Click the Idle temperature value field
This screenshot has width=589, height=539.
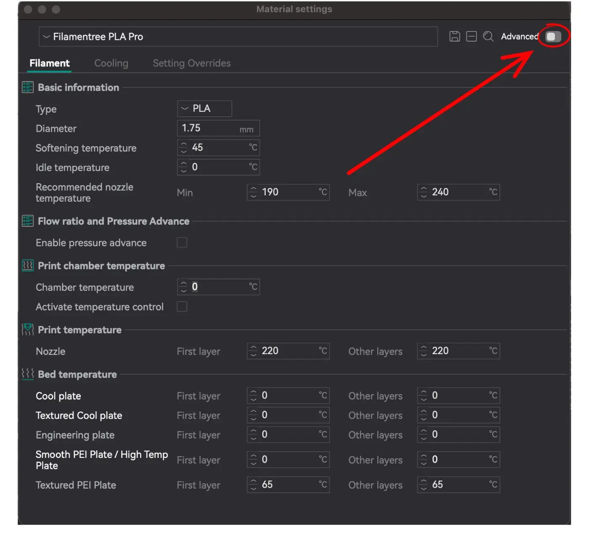(x=218, y=167)
